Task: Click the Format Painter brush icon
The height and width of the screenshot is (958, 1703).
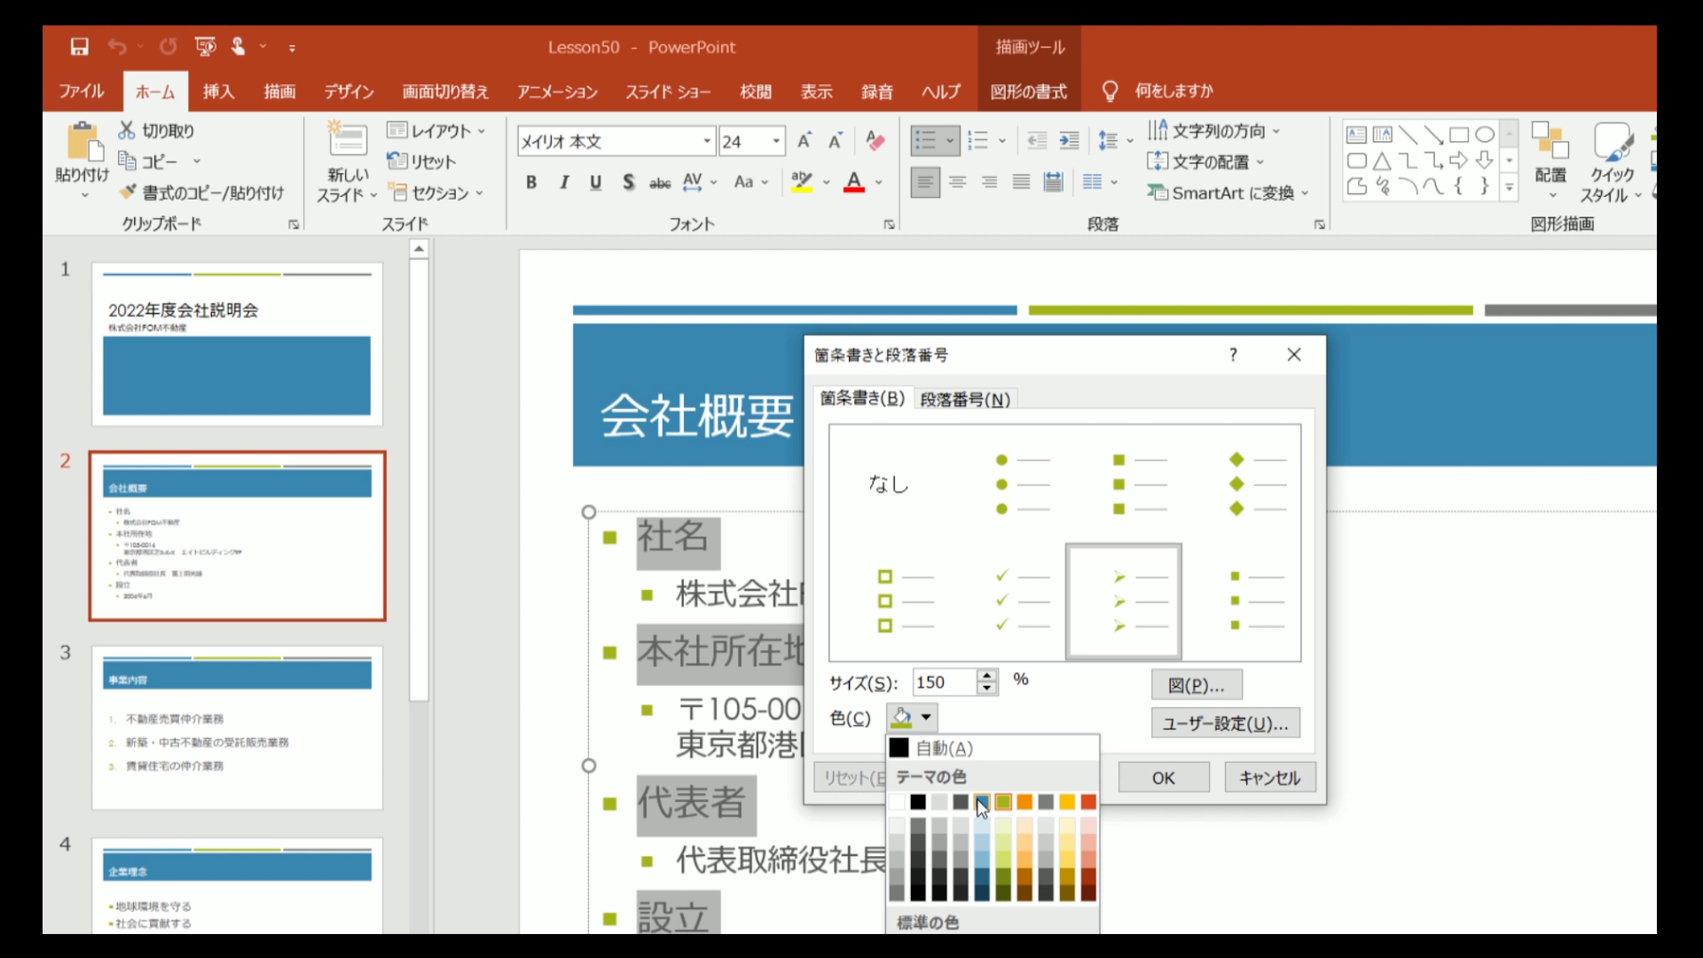Action: coord(128,192)
